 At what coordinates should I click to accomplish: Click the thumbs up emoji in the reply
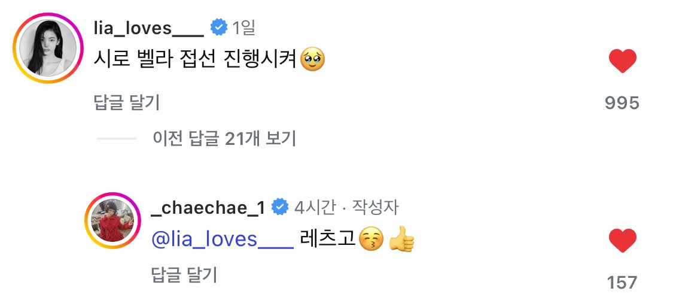point(401,240)
